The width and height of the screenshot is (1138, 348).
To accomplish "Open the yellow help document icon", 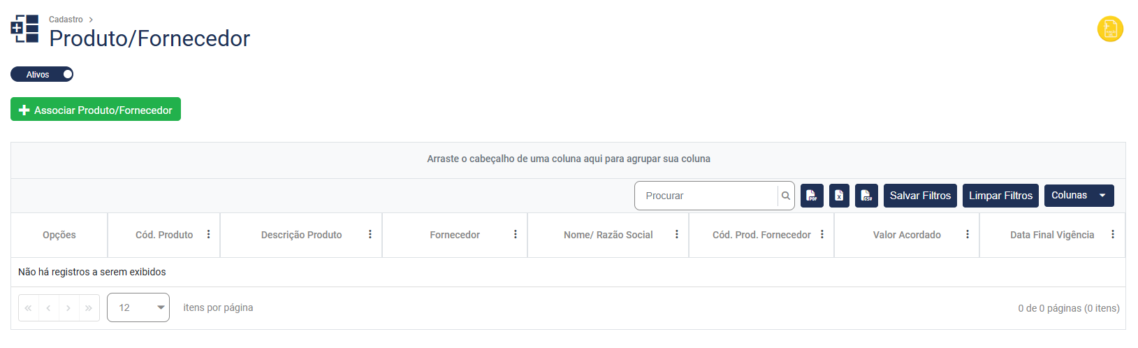I will [1110, 29].
